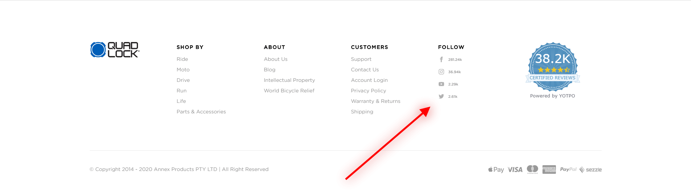Open the Ride shop link
691x192 pixels.
pos(182,59)
